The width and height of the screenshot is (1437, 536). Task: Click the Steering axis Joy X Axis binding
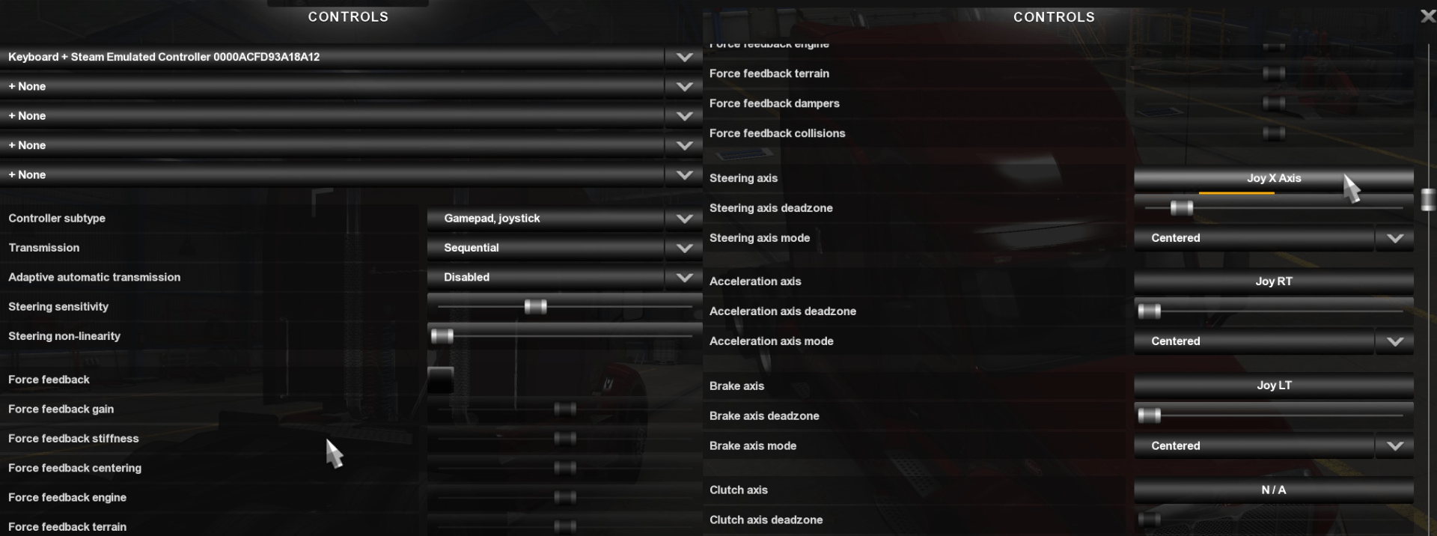tap(1274, 178)
